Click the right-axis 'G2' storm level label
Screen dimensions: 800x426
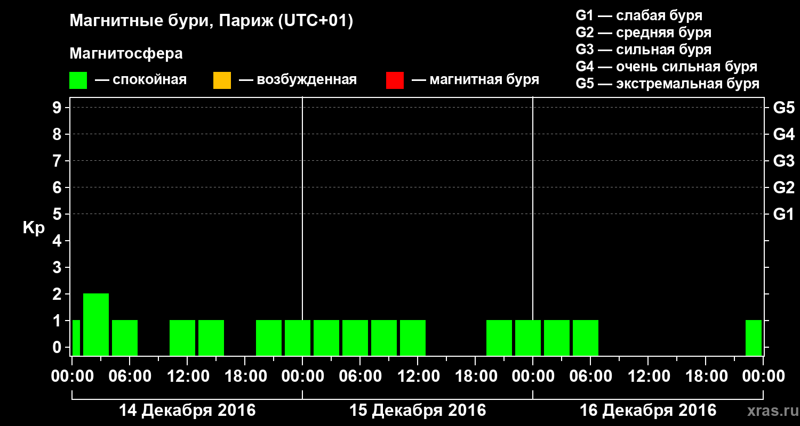pos(784,188)
